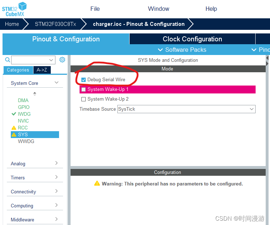Image resolution: width=270 pixels, height=225 pixels.
Task: Select WWDG in System Core list
Action: (x=26, y=142)
